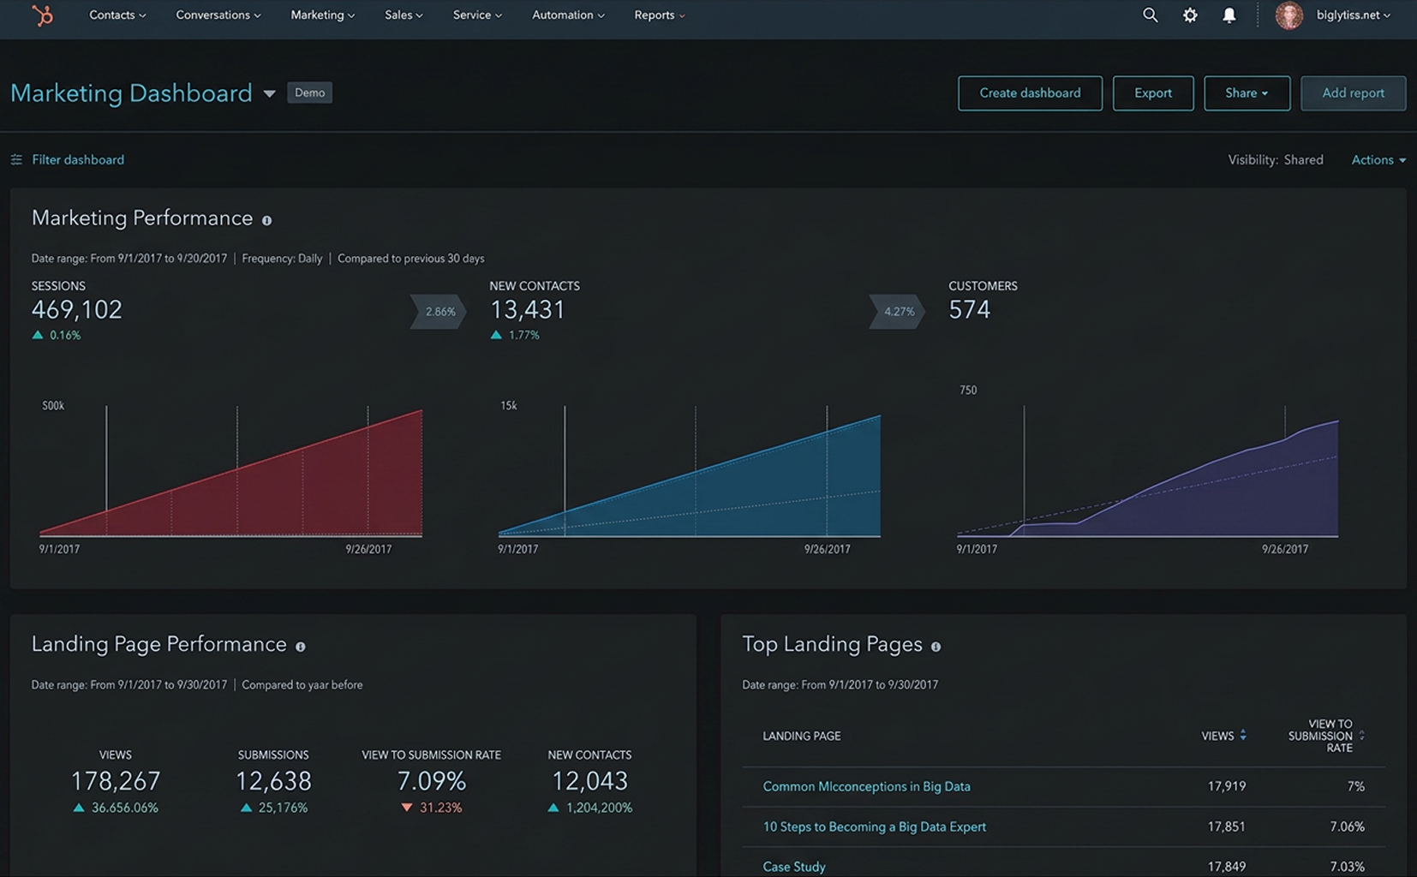The image size is (1417, 877).
Task: Click the HubSpot sprocket logo
Action: (x=42, y=15)
